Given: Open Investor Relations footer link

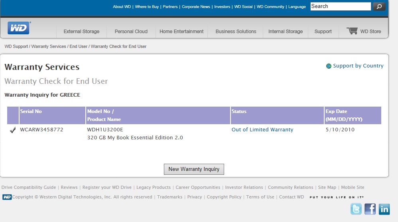Looking at the screenshot, I should pos(244,187).
